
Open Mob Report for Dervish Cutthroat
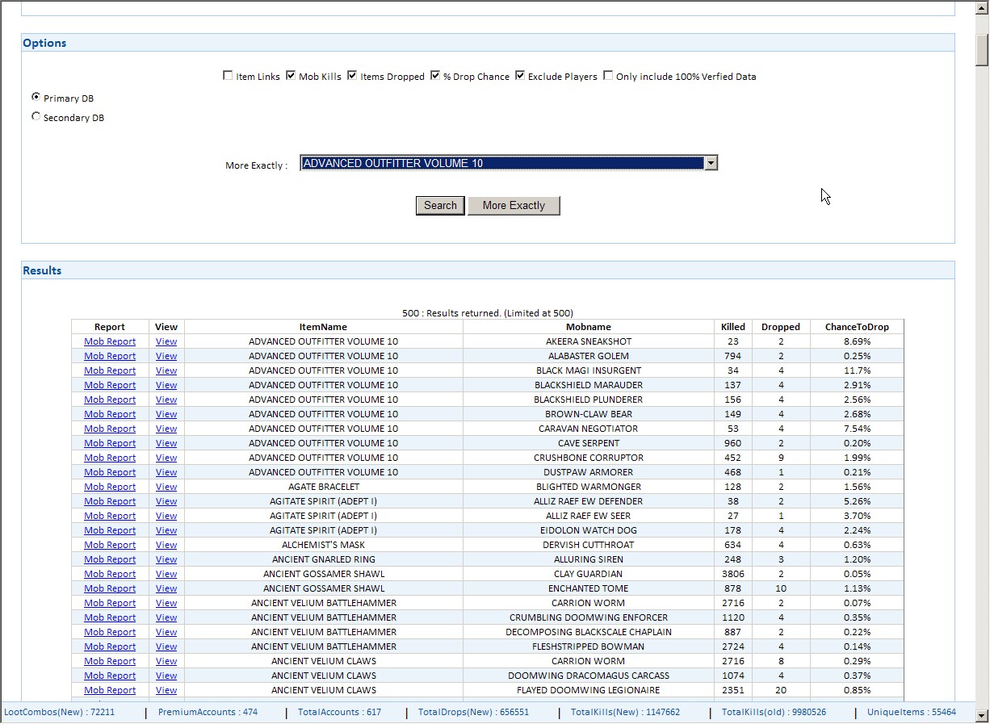click(x=110, y=545)
